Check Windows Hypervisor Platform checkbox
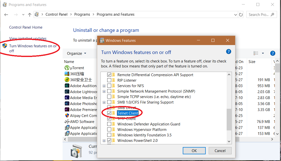Image resolution: width=281 pixels, height=161 pixels. pos(109,130)
